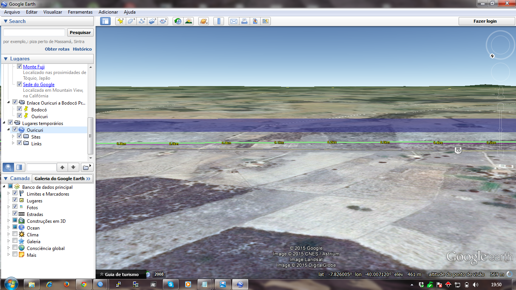Click the BR-122 road shield on map
This screenshot has height=290, width=516.
coord(458,150)
